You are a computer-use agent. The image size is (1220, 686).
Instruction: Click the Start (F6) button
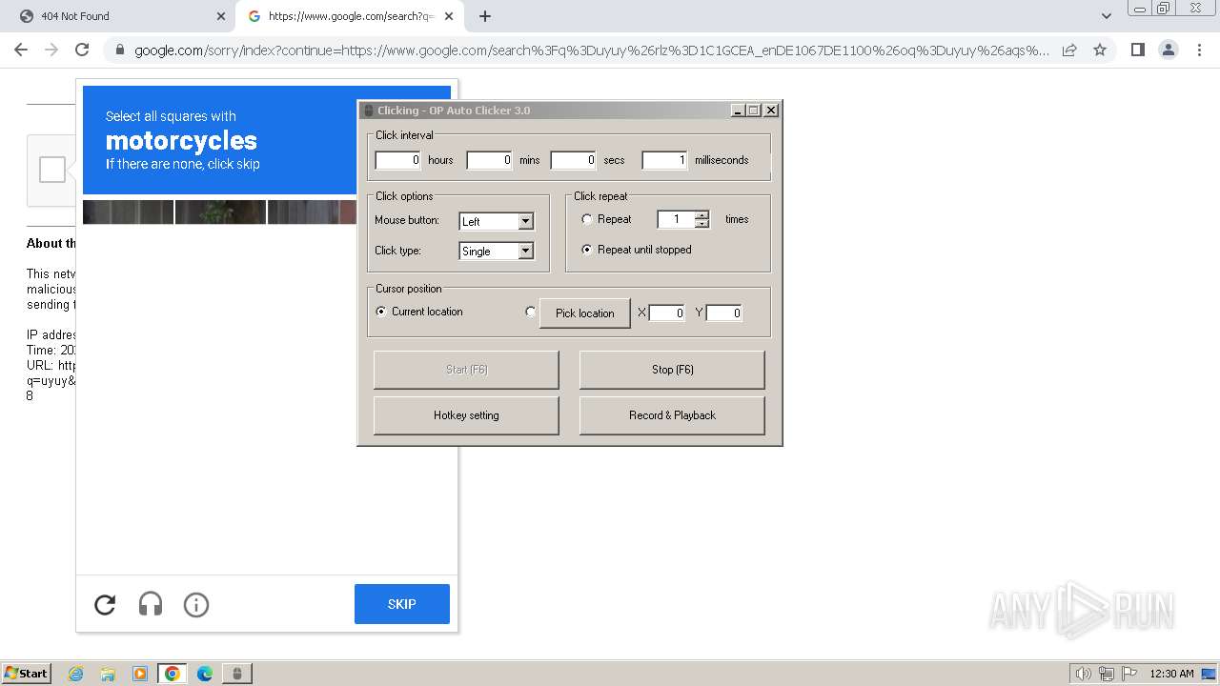(x=466, y=370)
